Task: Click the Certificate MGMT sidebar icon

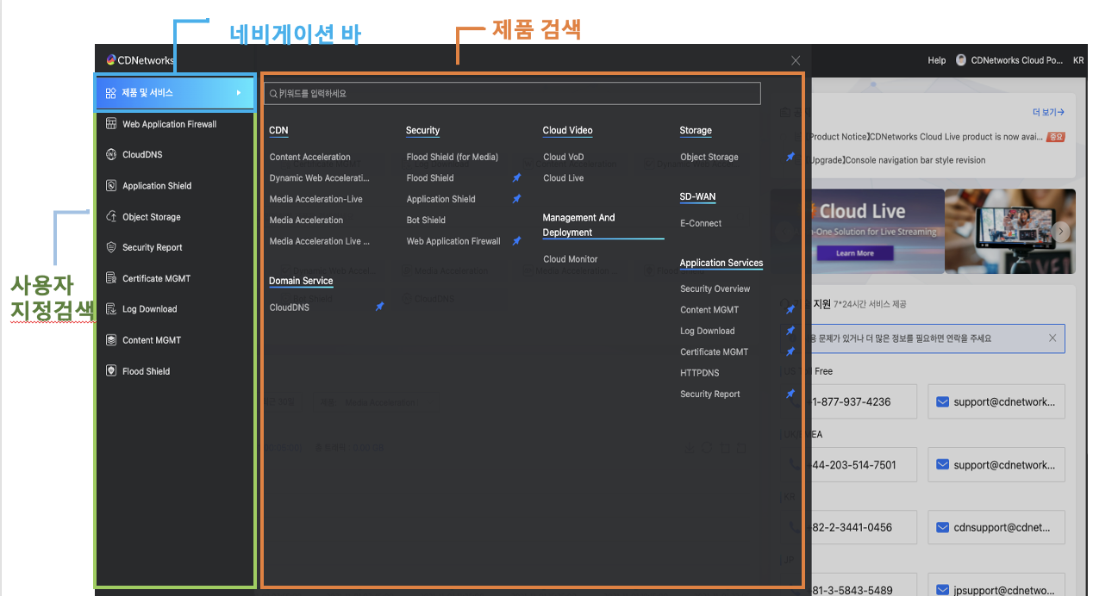Action: point(110,278)
